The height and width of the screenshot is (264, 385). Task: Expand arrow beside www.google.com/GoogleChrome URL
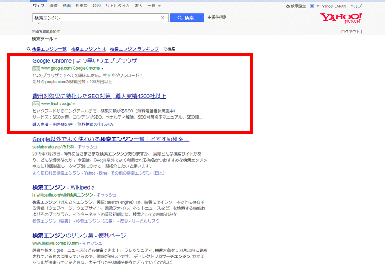pyautogui.click(x=102, y=69)
